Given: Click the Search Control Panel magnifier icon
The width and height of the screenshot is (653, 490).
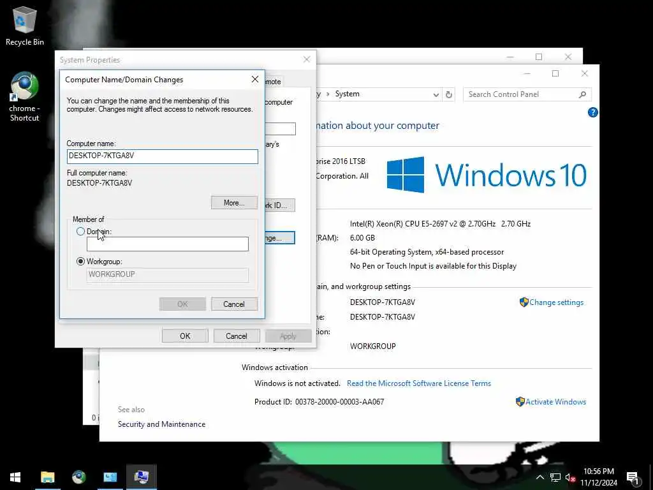Looking at the screenshot, I should pyautogui.click(x=582, y=94).
